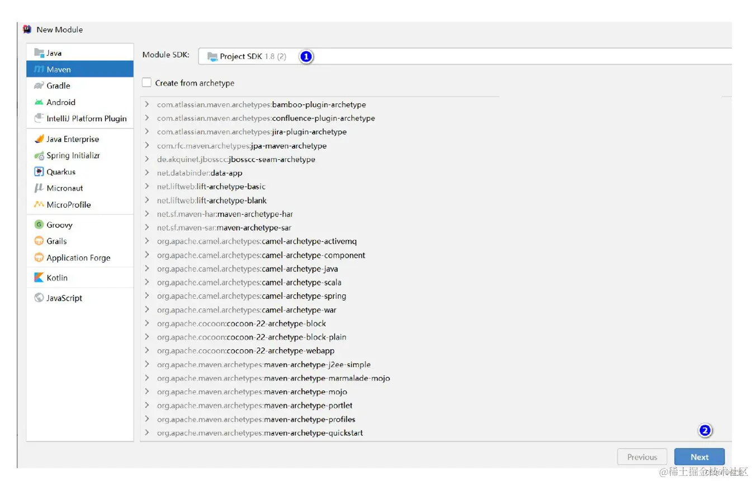Select Spring Initializr label

[73, 156]
